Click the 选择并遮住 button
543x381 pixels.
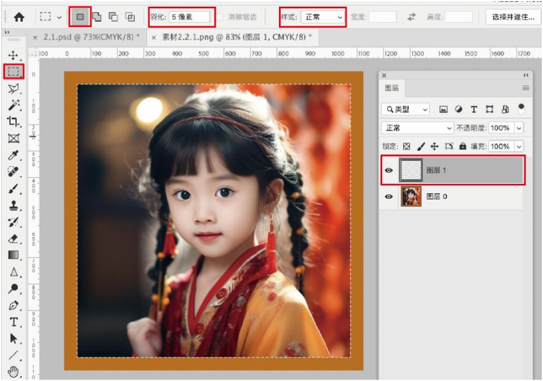point(513,17)
